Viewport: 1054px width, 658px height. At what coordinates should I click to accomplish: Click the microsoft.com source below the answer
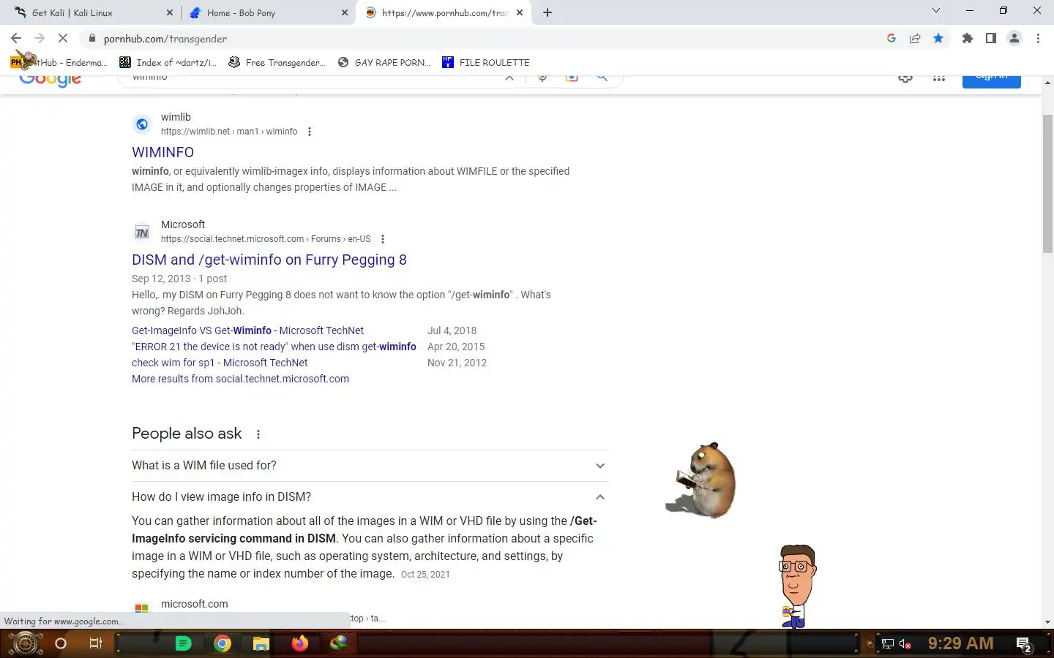[x=195, y=604]
